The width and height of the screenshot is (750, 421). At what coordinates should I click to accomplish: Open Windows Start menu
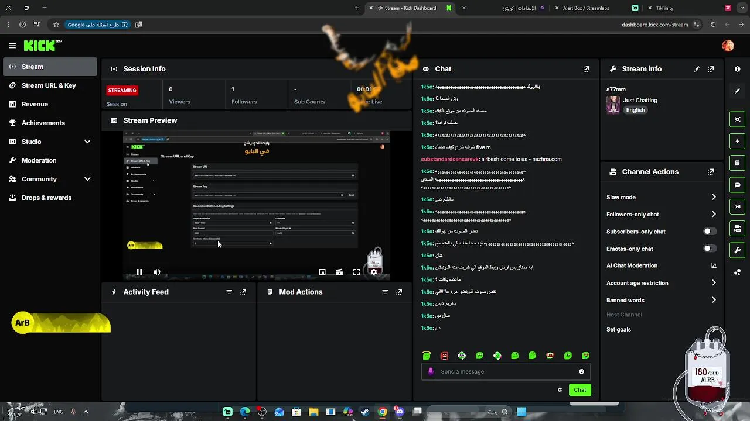521,412
